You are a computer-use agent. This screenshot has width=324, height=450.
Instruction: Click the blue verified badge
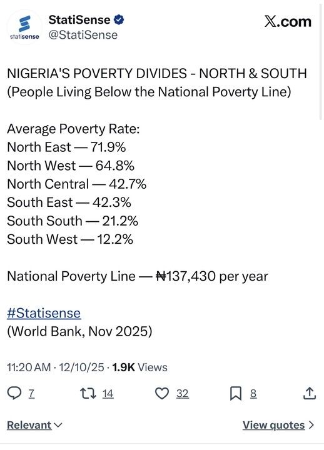(119, 20)
